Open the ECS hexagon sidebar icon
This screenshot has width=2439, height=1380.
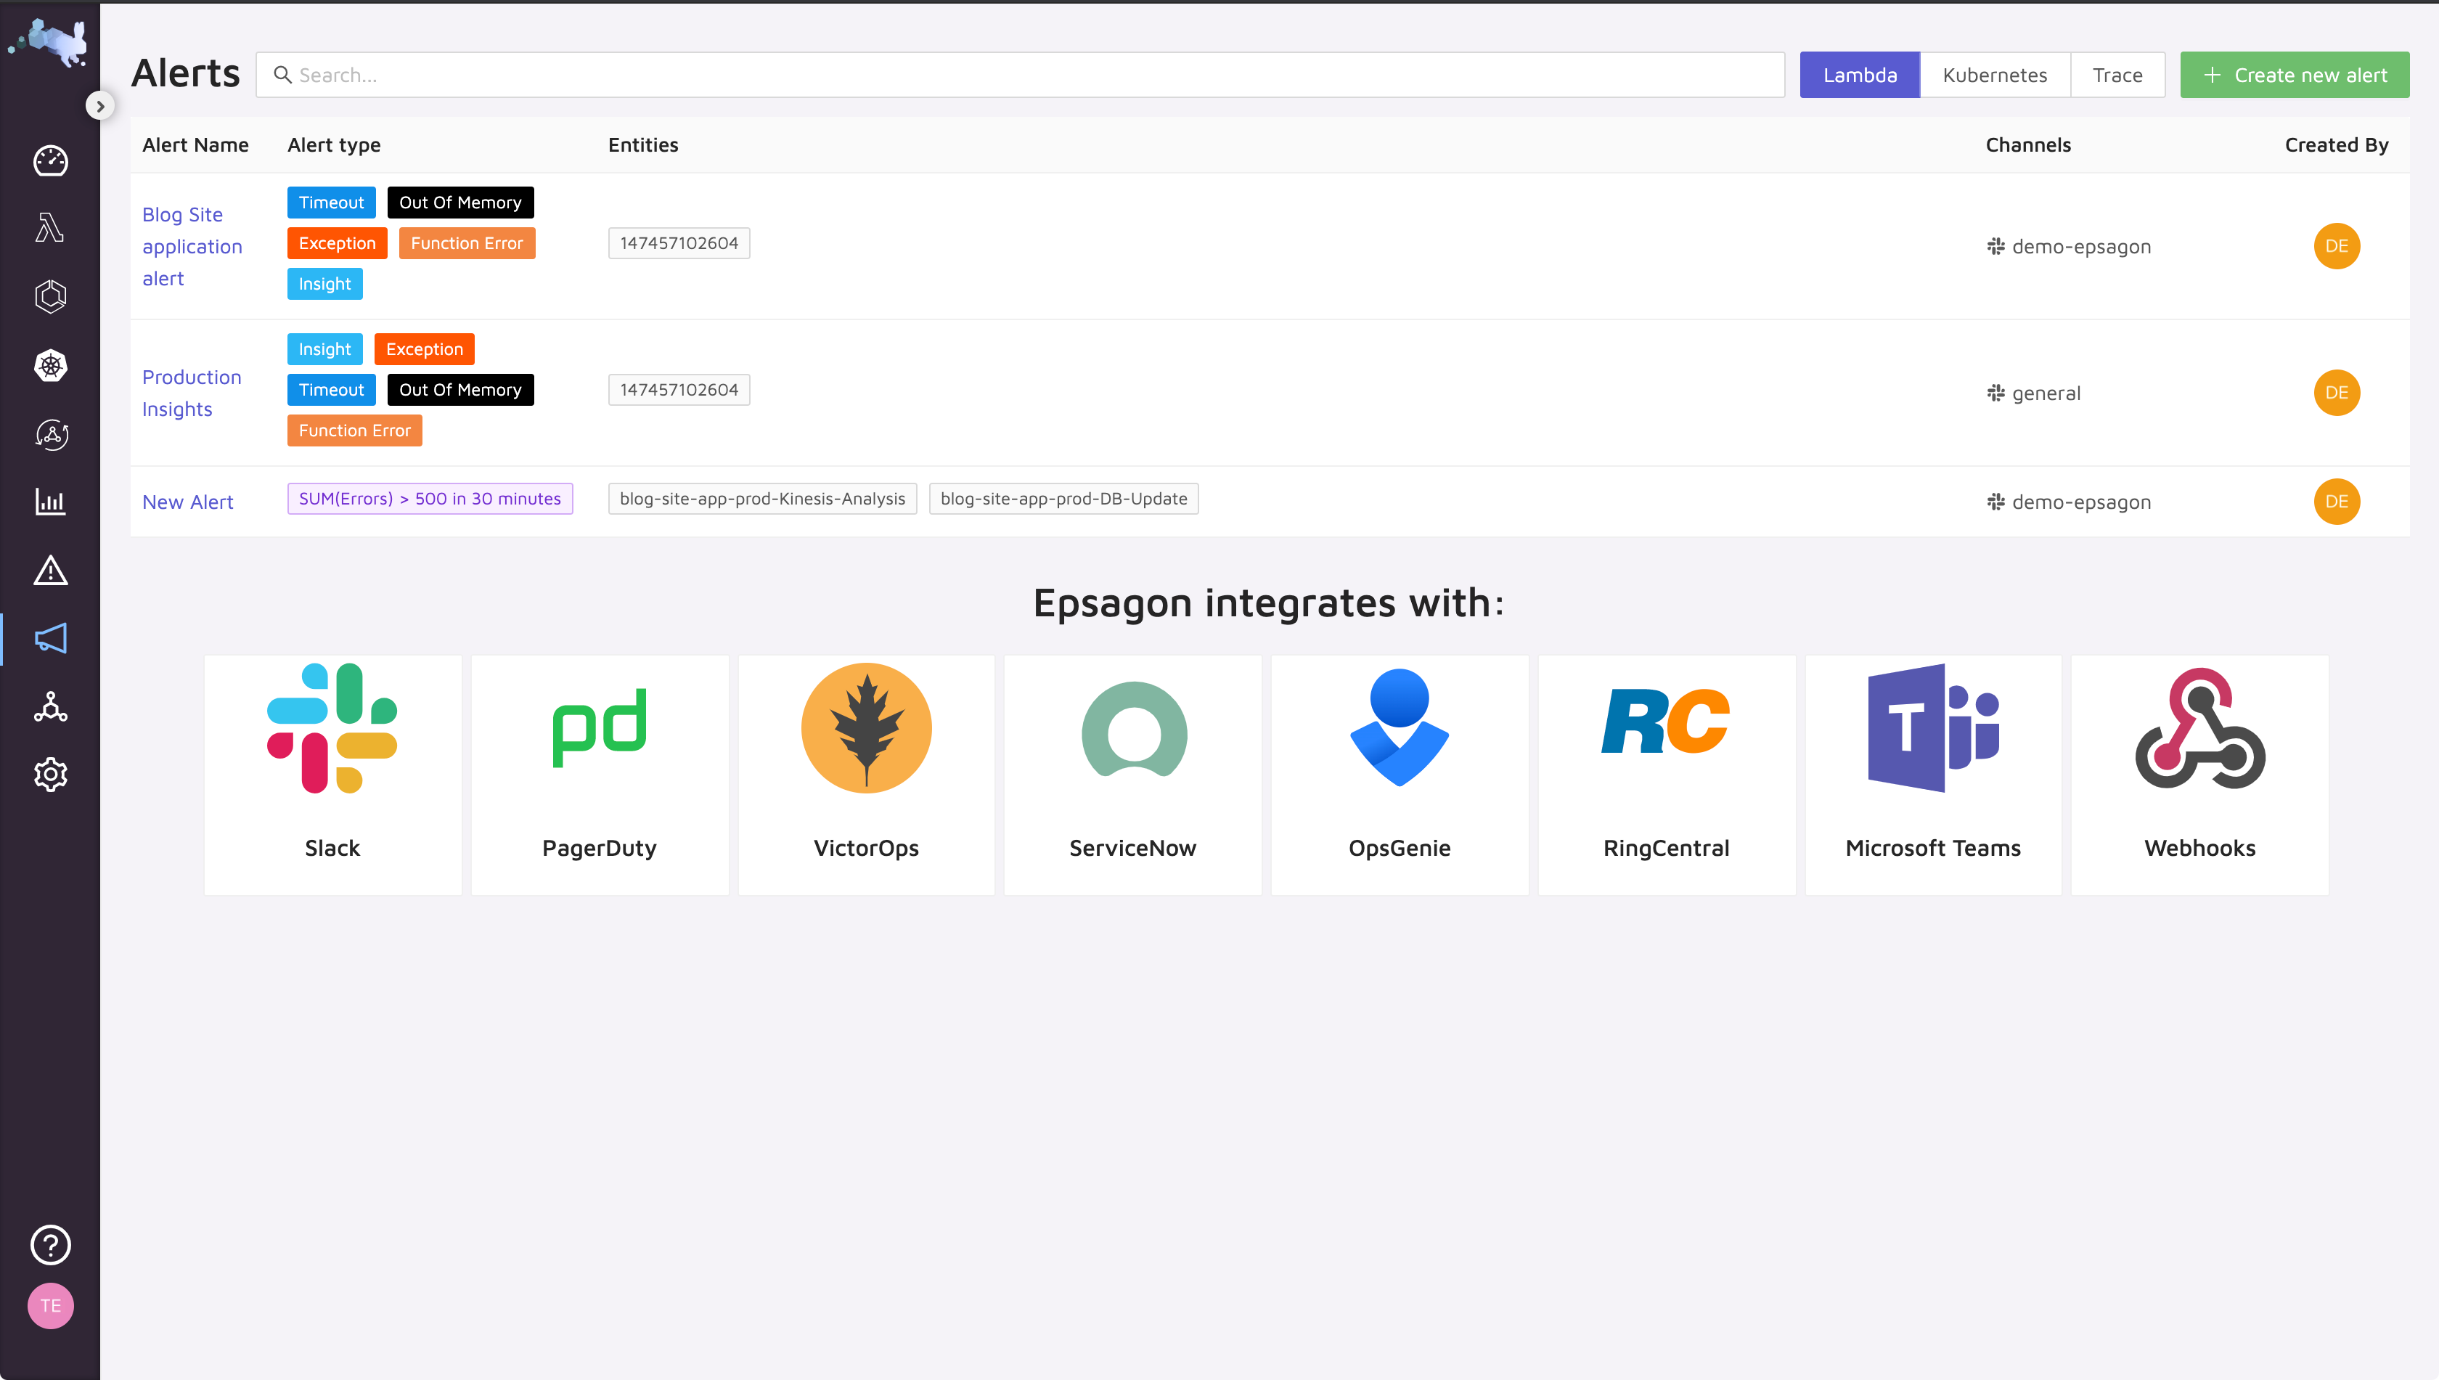click(x=50, y=297)
